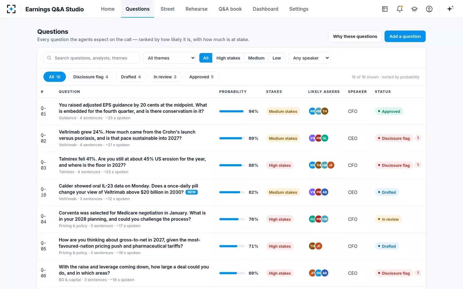Click the NEW badge on Q-16
463x289 pixels.
tap(192, 192)
